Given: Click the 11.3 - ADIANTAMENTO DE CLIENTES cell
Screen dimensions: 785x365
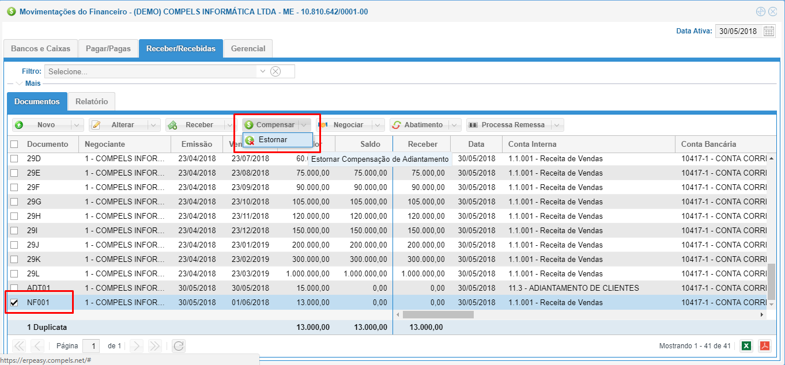Looking at the screenshot, I should click(x=588, y=288).
